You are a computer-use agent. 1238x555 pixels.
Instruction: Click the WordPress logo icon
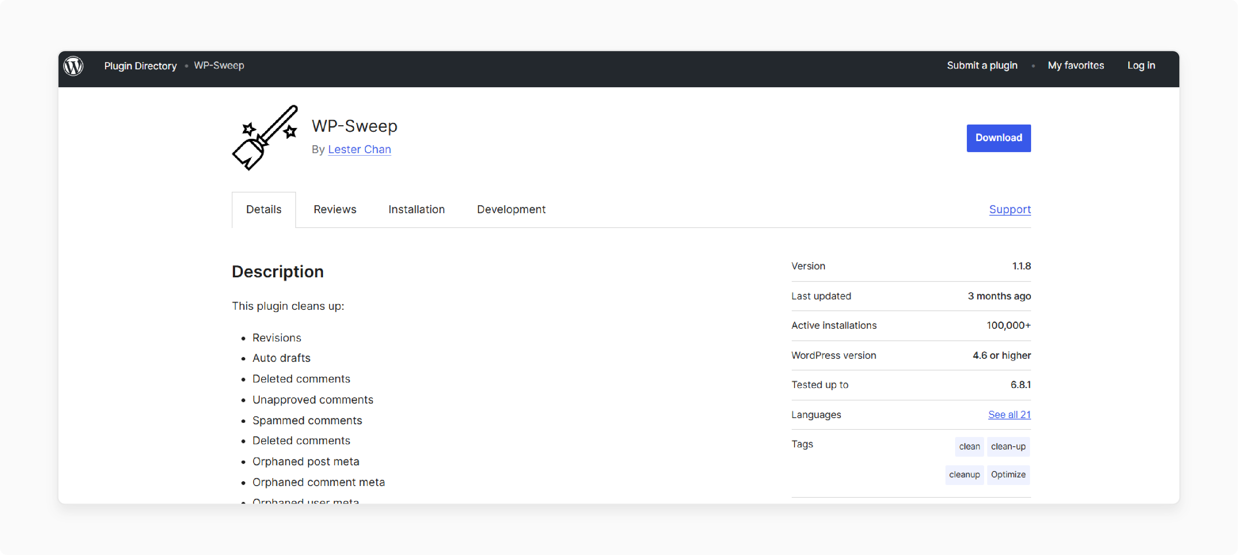(x=74, y=66)
